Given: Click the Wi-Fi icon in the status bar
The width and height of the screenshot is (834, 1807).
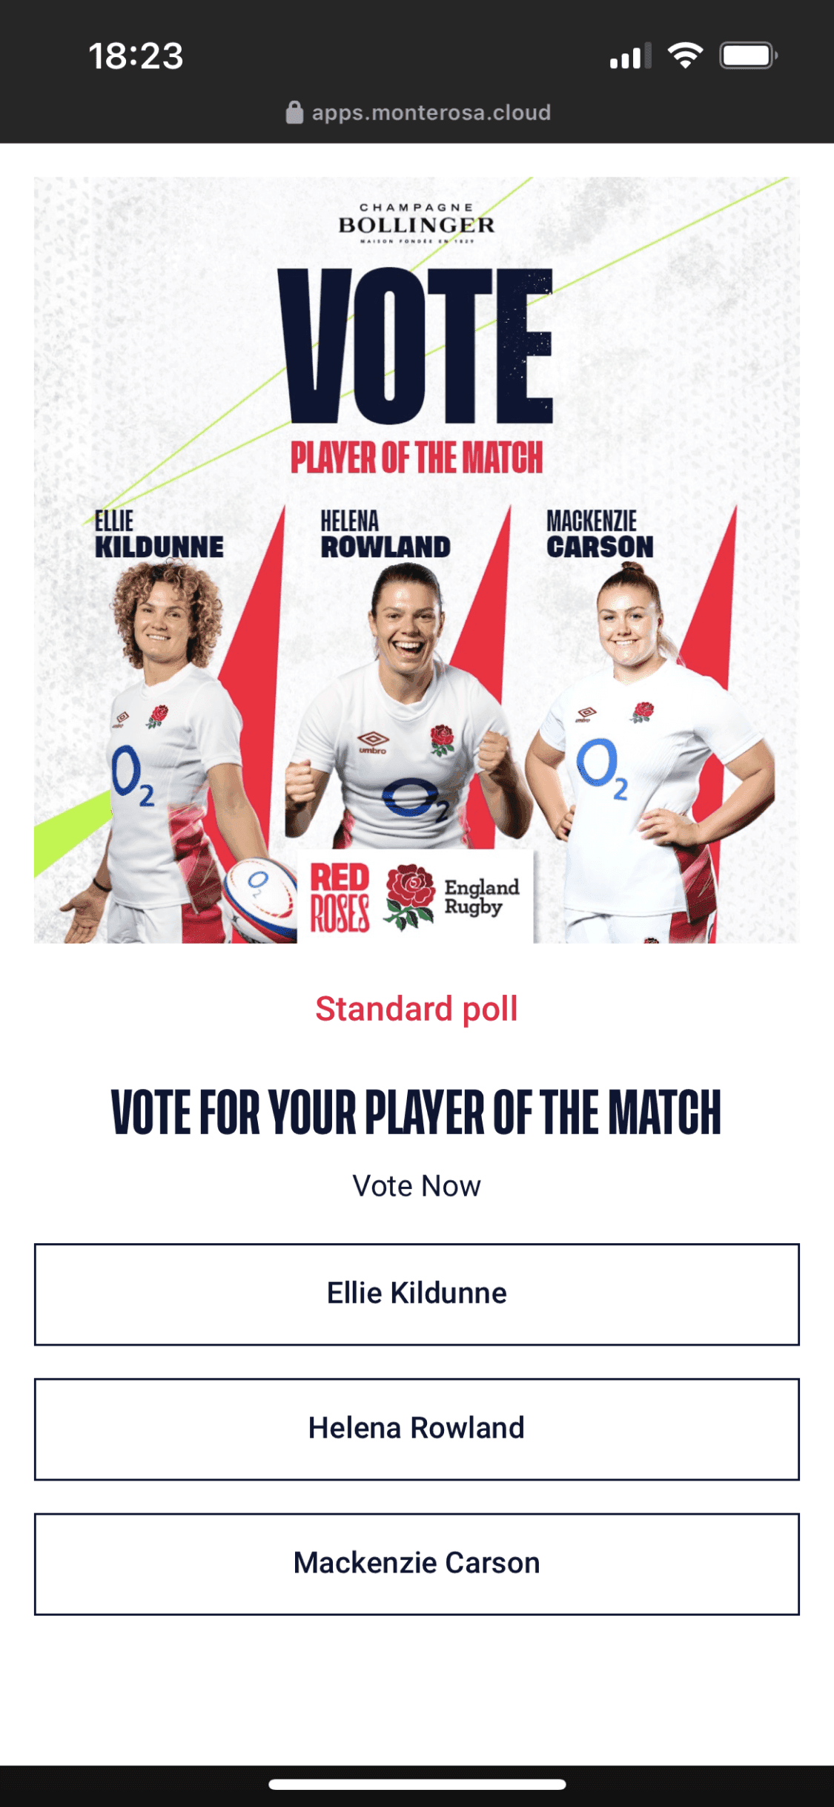Looking at the screenshot, I should click(684, 56).
